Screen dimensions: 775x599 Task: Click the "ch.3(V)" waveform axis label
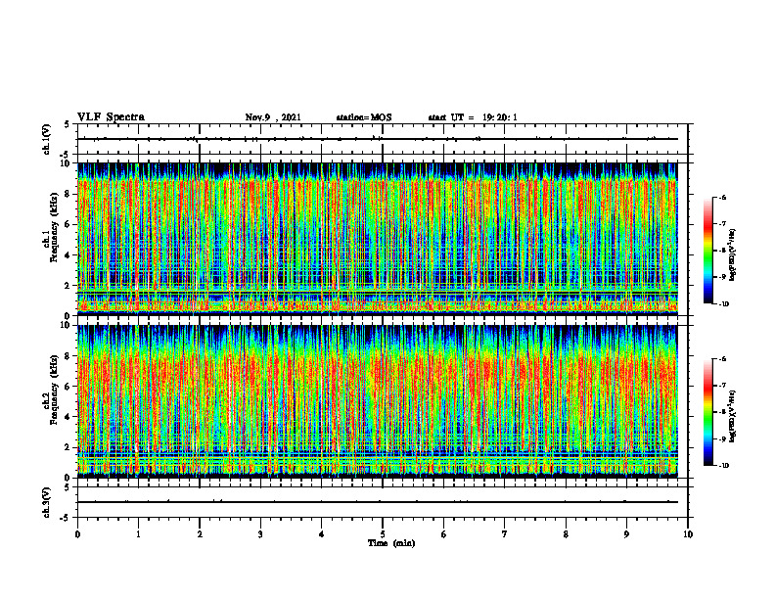tap(47, 502)
